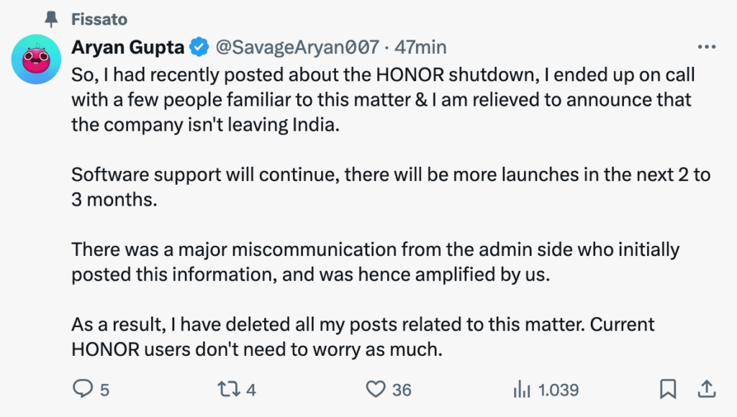
Task: Click the pin icon above the tweet
Action: tap(50, 19)
